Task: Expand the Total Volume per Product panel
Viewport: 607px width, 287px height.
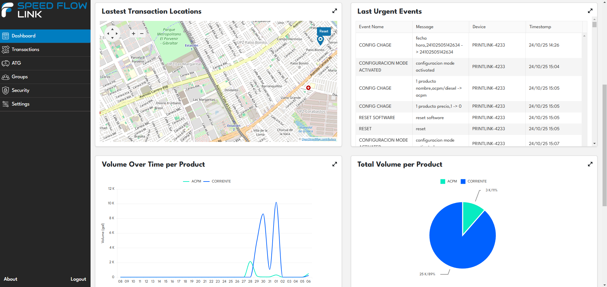Action: (x=590, y=164)
